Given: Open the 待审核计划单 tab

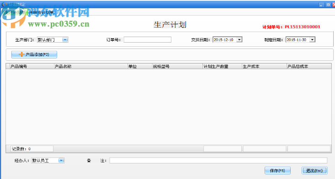Looking at the screenshot, I should [x=41, y=12].
